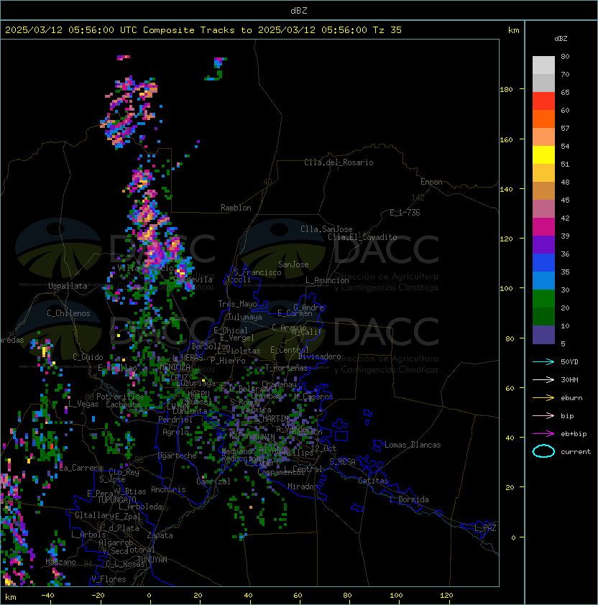Click the northernmost large radar echo cluster

[x=129, y=112]
